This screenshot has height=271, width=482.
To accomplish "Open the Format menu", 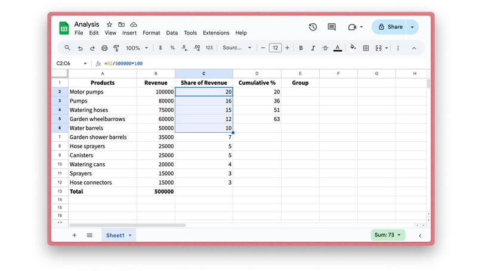I will coord(152,33).
